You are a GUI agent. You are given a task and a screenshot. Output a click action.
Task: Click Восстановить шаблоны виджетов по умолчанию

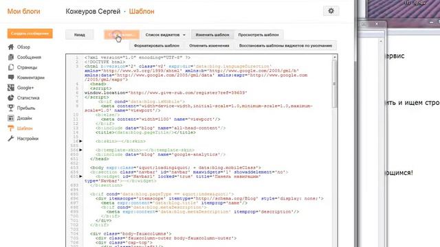tap(286, 45)
